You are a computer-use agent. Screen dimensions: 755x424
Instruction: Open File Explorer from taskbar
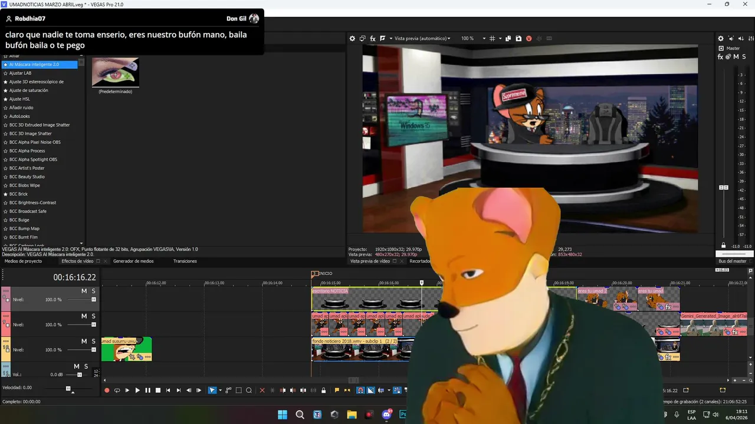pos(352,415)
